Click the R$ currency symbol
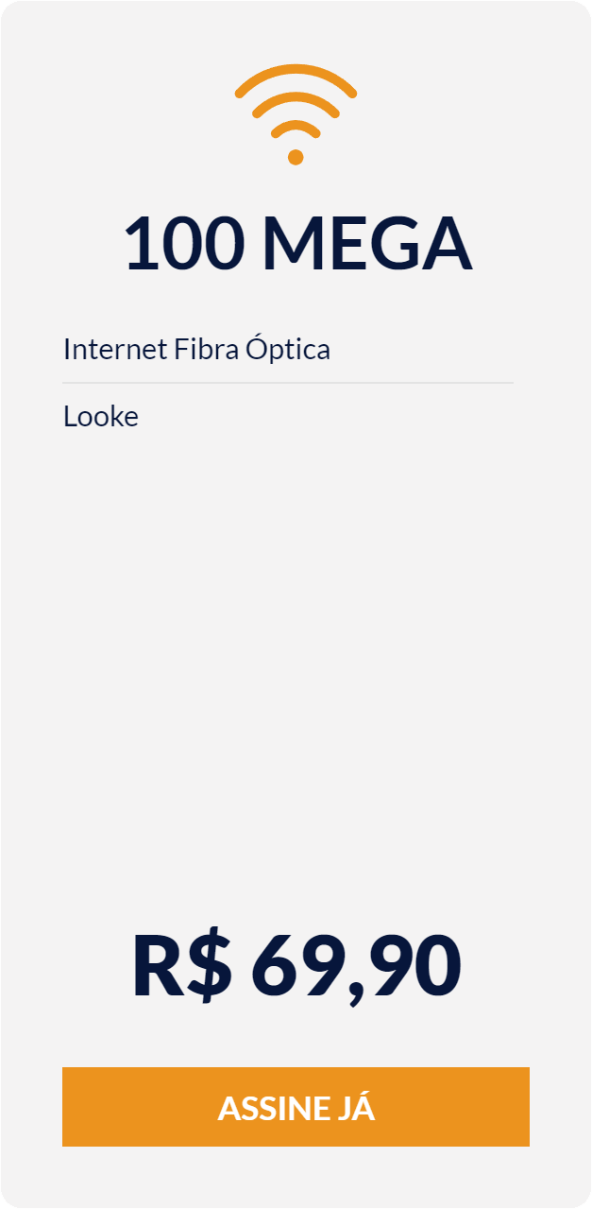Screen dimensions: 592x1209 181,966
